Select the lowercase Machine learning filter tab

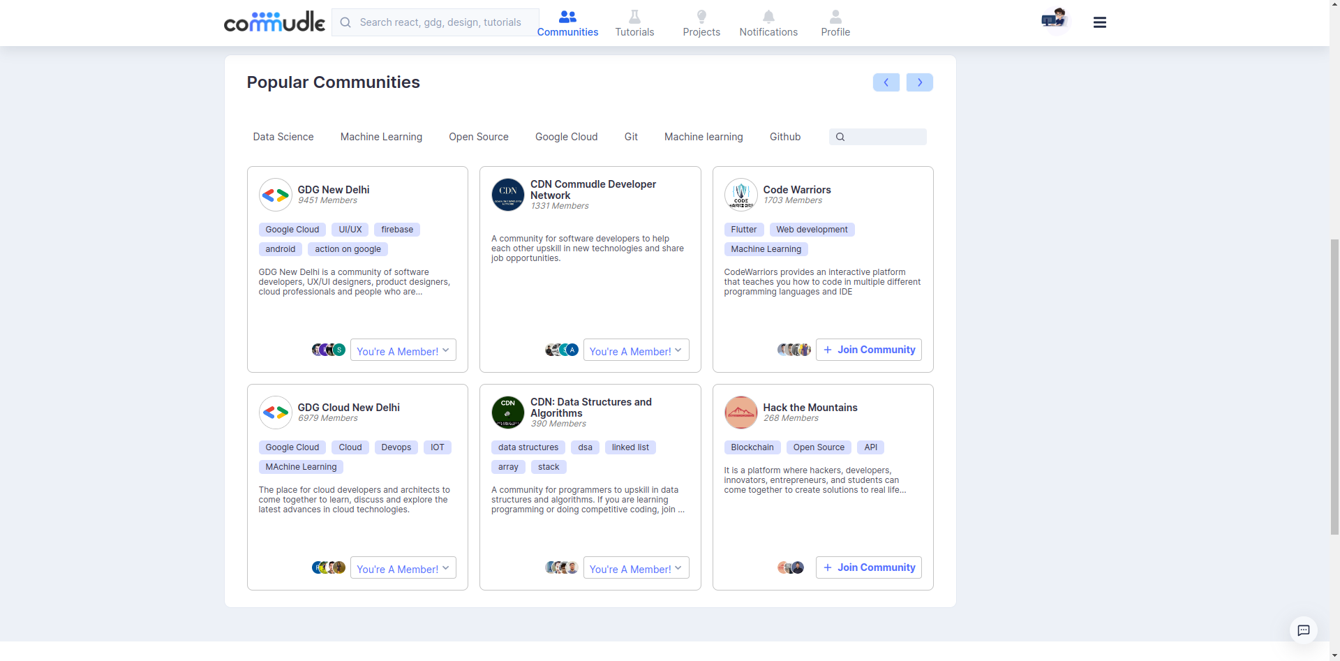click(703, 137)
